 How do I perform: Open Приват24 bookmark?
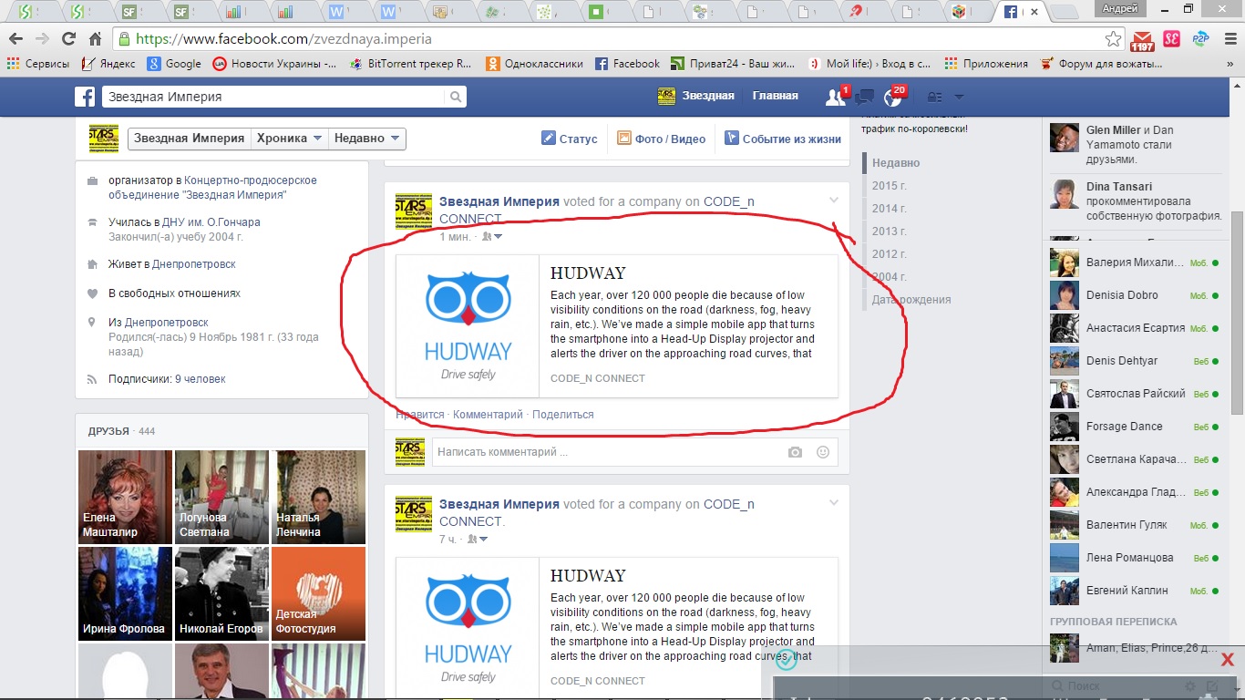pyautogui.click(x=734, y=64)
